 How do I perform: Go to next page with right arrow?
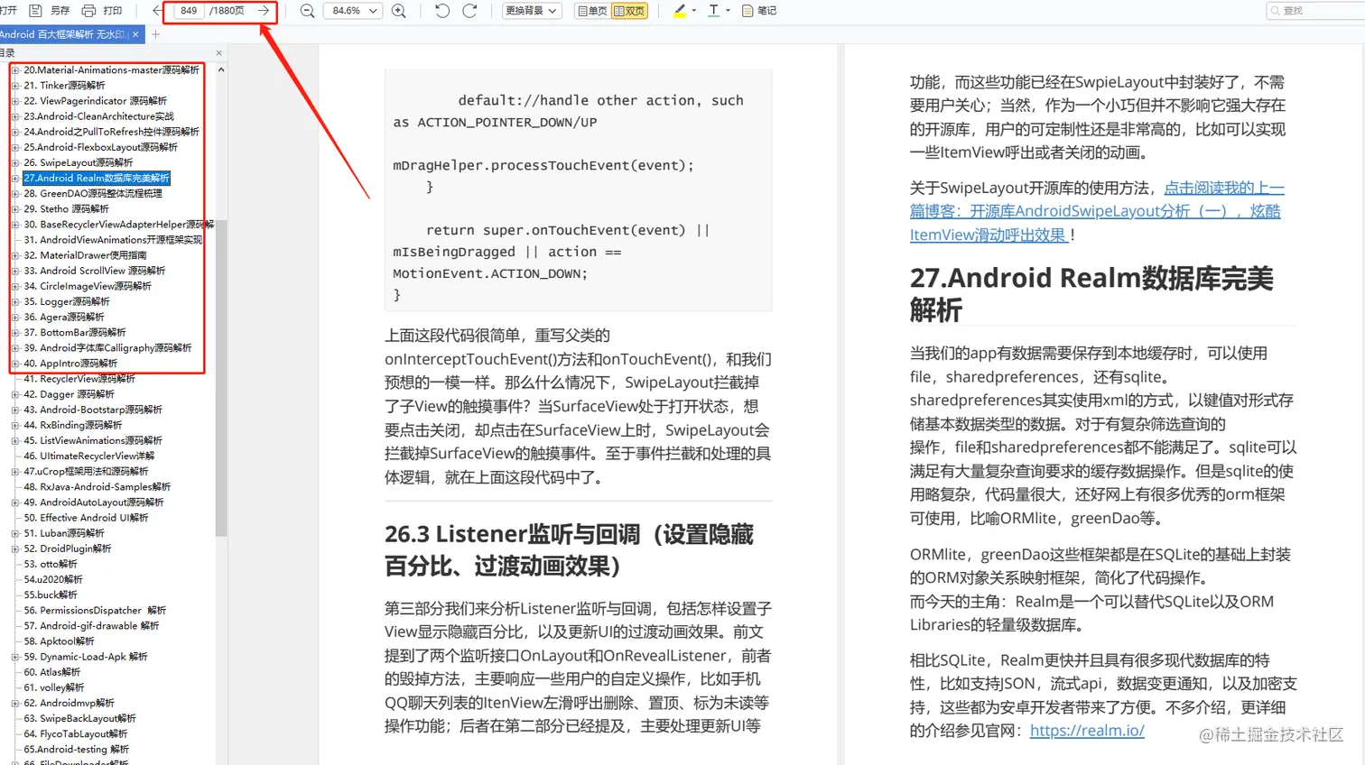coord(264,11)
